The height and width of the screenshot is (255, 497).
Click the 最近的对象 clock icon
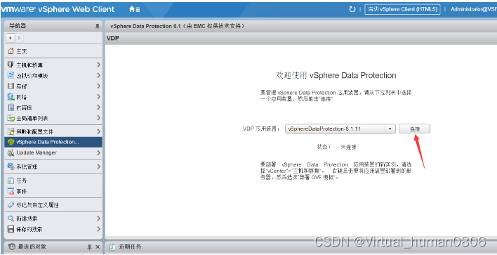click(x=12, y=247)
